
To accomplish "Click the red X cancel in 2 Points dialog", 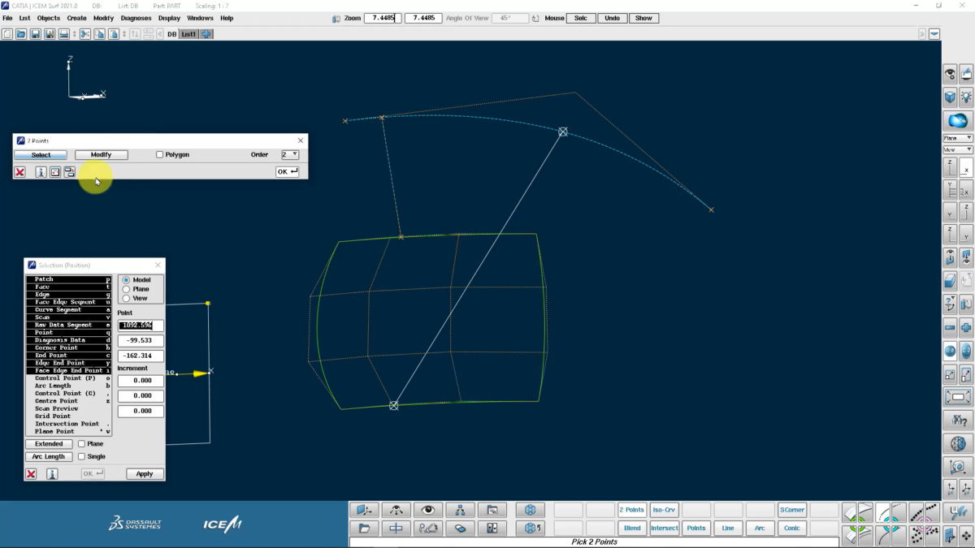I will pos(19,172).
